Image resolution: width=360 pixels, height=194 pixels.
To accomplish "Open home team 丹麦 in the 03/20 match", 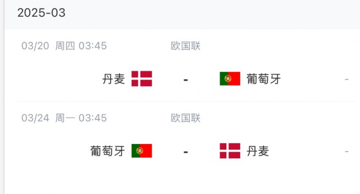I will (113, 79).
